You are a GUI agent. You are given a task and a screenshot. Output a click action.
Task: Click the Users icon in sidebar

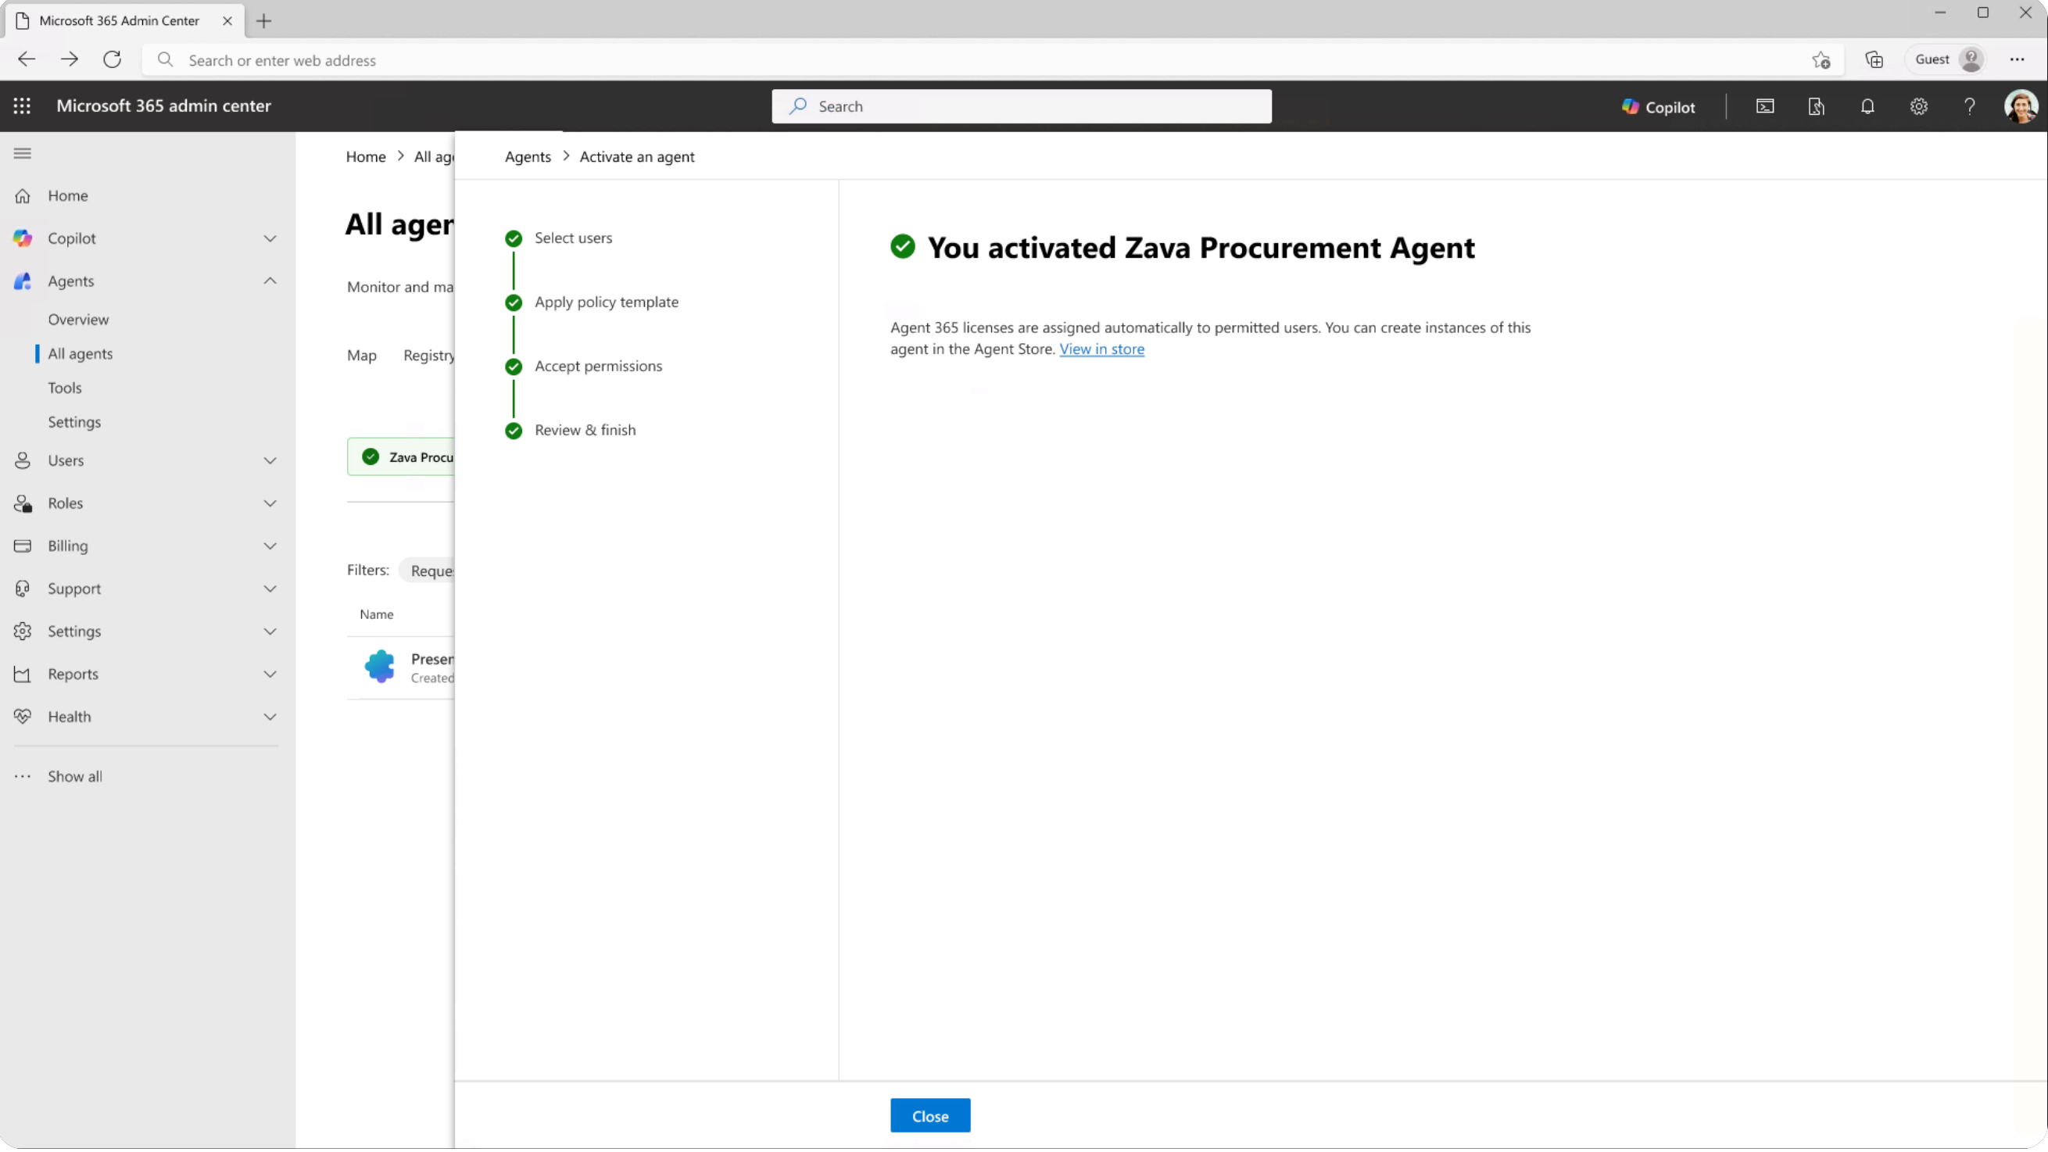22,461
